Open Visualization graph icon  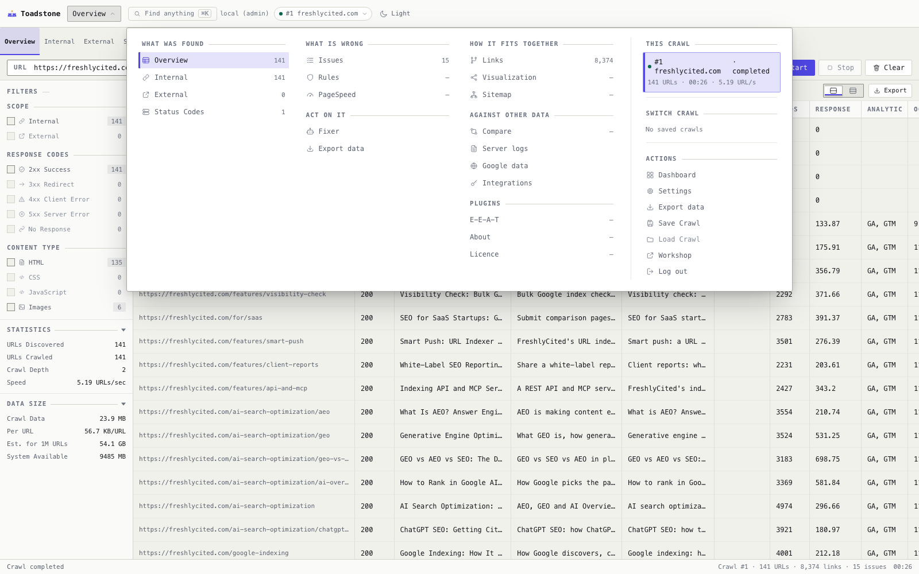click(x=474, y=77)
